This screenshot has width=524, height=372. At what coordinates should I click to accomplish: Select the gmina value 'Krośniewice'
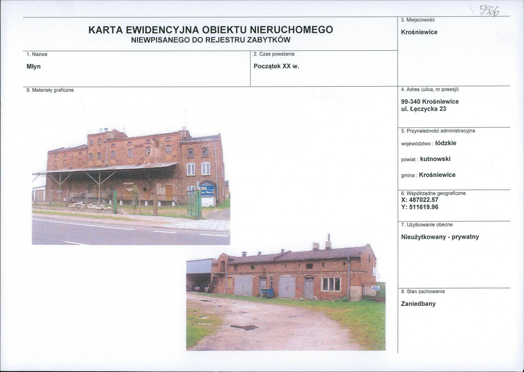tap(437, 175)
